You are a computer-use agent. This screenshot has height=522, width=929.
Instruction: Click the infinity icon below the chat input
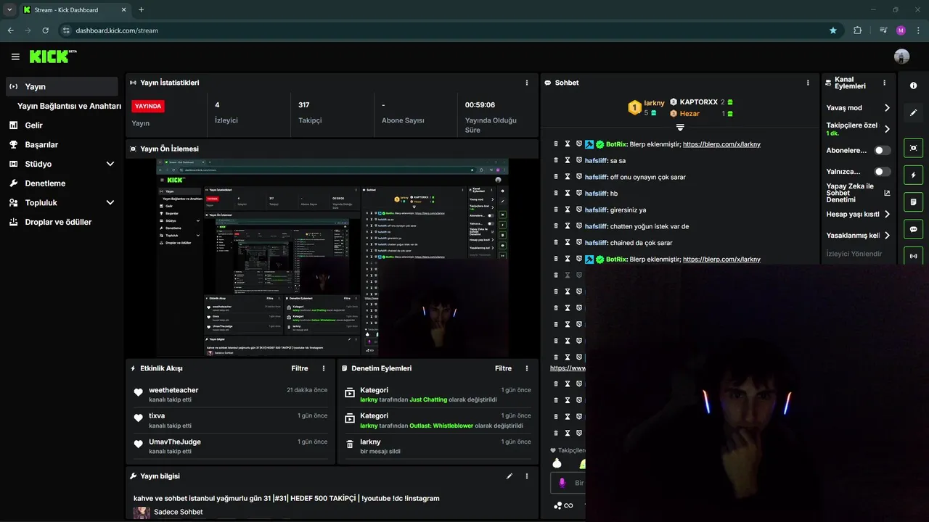[x=568, y=505]
